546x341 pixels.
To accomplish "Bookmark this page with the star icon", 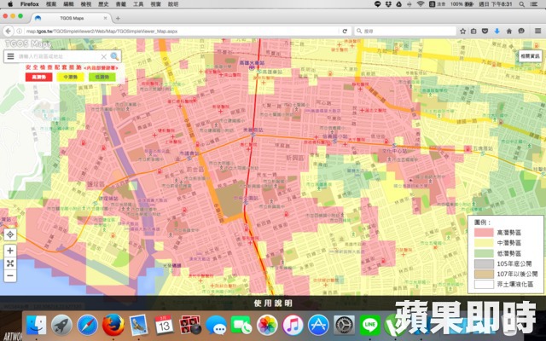I will click(x=462, y=32).
